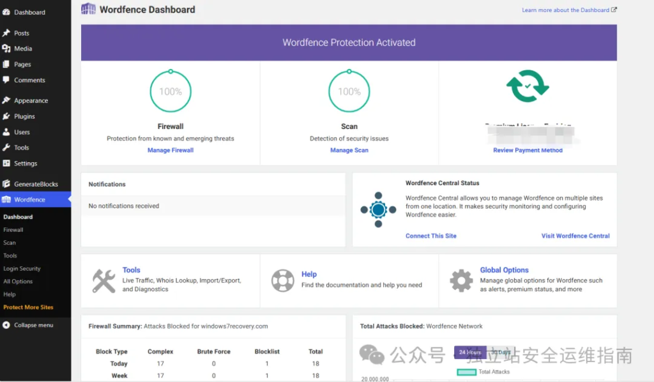Click the gear Global Options icon
Image resolution: width=654 pixels, height=382 pixels.
461,280
